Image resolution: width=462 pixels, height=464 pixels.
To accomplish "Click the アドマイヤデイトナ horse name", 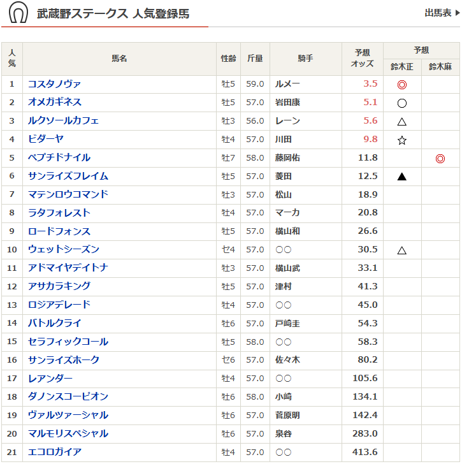I will coord(68,268).
